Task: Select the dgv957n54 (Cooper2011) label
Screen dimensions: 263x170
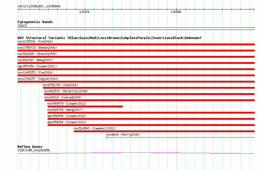Action: (x=37, y=66)
